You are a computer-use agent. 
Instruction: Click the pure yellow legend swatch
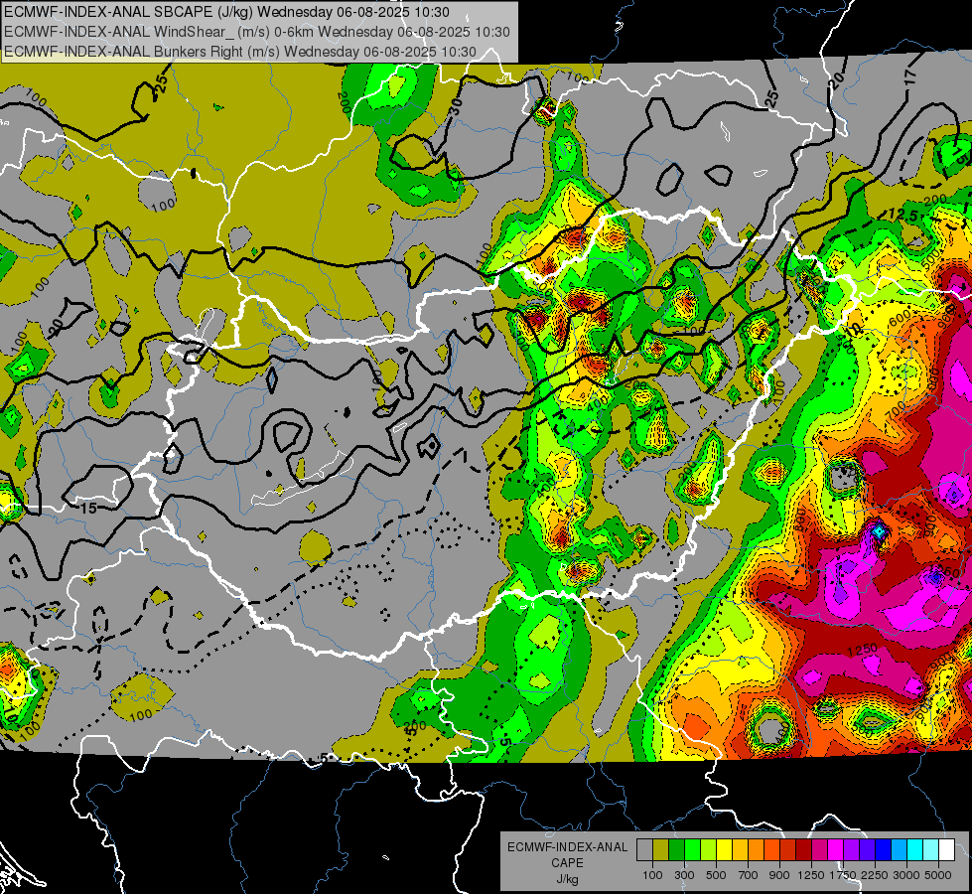click(x=724, y=850)
